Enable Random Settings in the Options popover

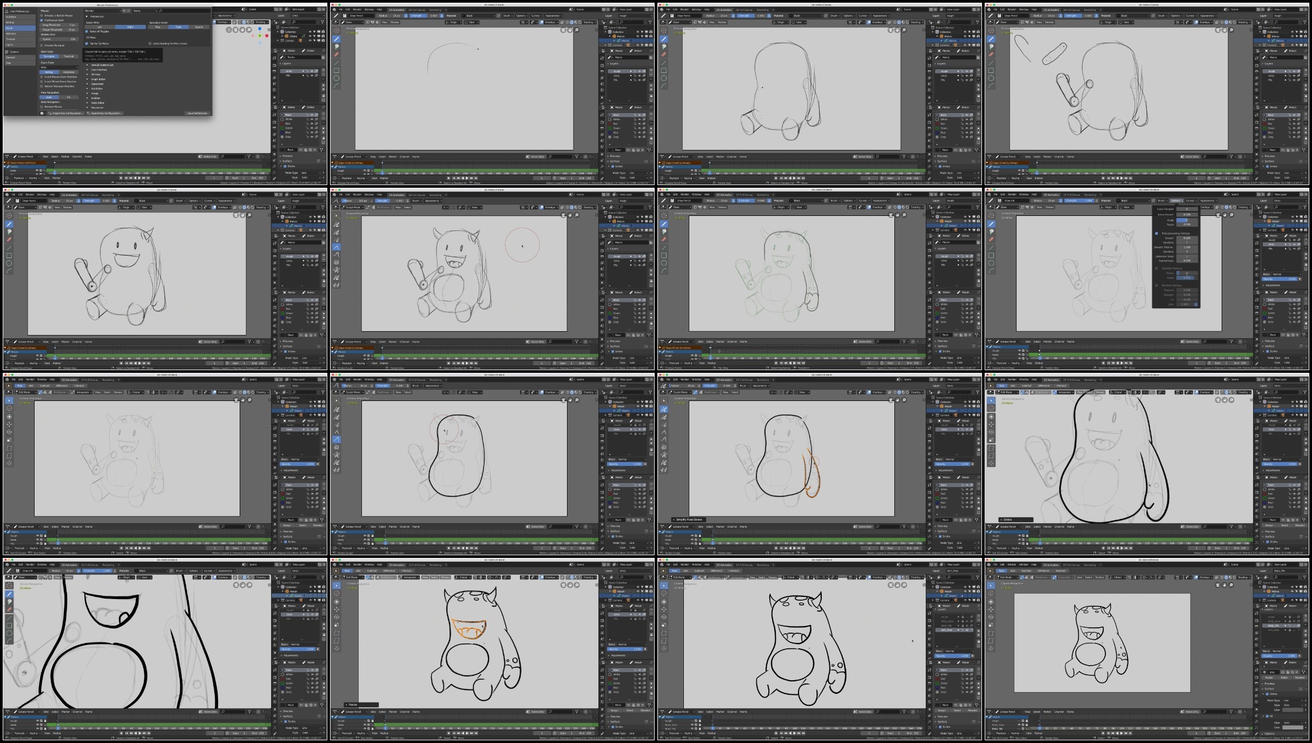(x=1157, y=285)
